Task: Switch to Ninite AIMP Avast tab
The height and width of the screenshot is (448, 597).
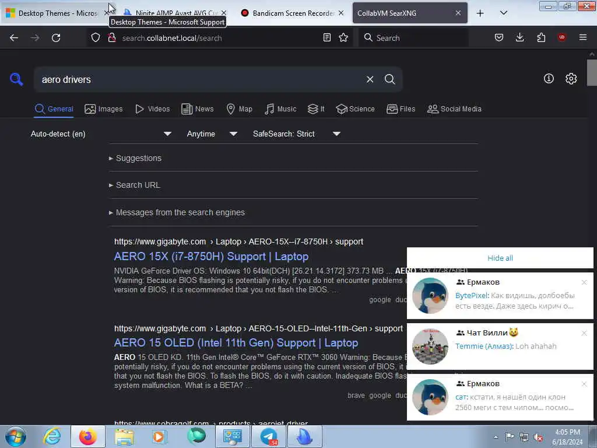Action: [x=175, y=13]
